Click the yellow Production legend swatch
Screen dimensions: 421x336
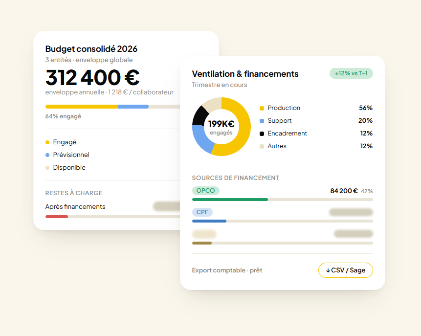tap(262, 108)
